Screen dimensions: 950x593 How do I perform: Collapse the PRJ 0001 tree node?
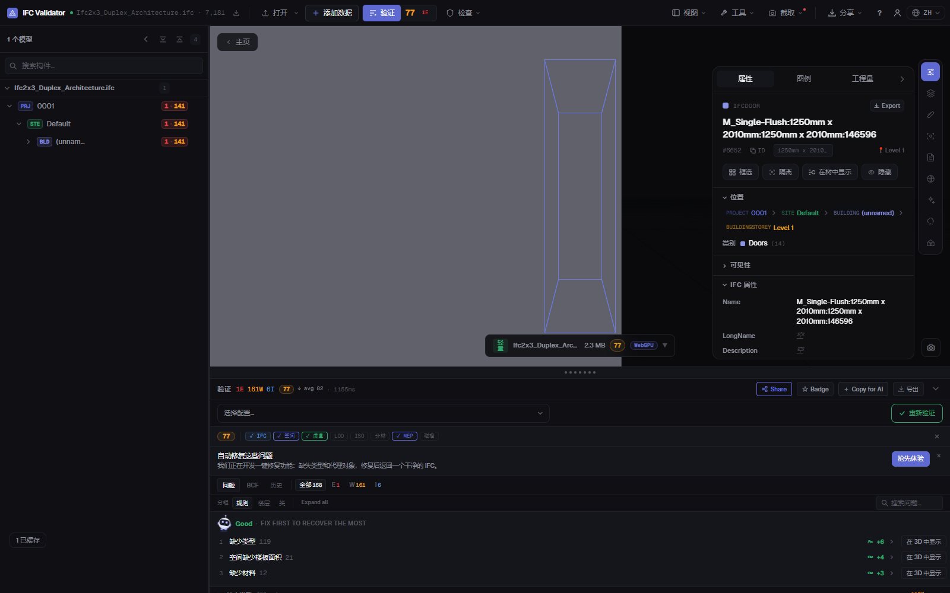coord(9,106)
